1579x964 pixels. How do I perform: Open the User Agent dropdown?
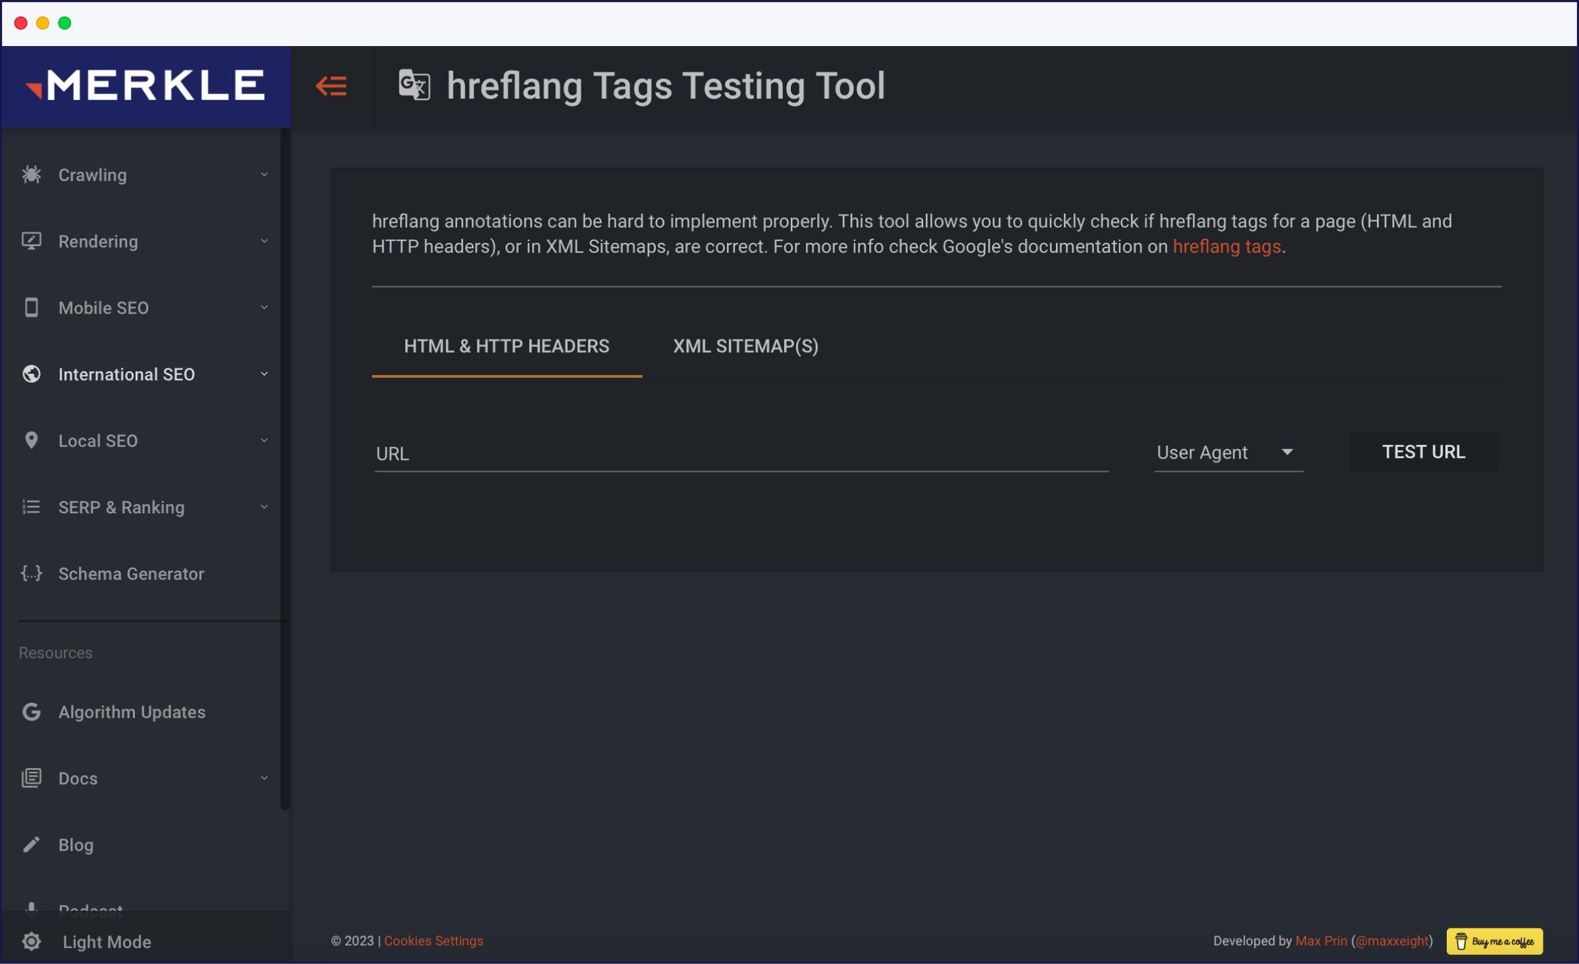point(1228,453)
